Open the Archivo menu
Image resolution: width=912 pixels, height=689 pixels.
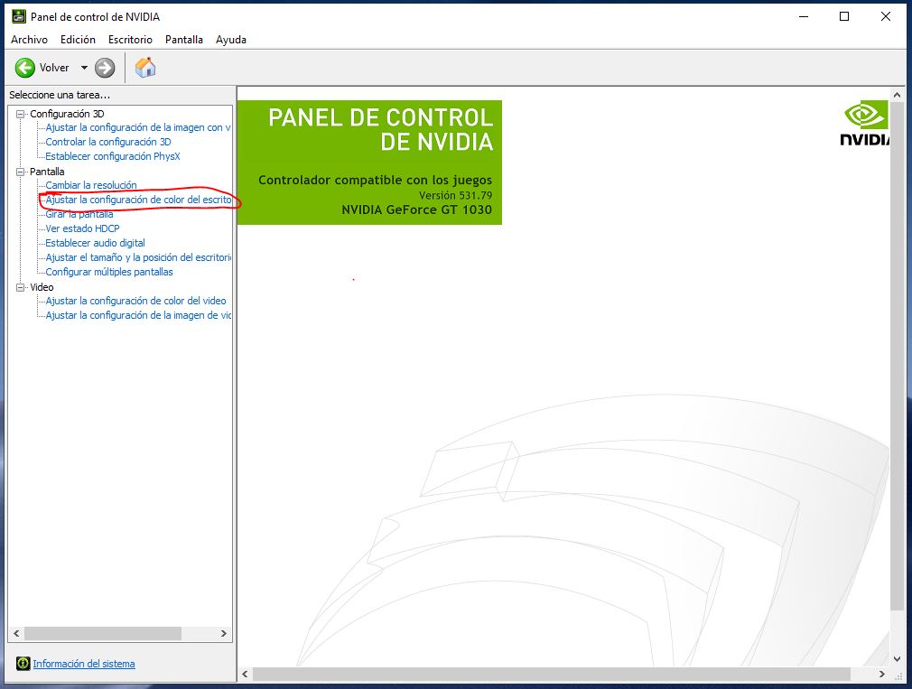pos(29,40)
